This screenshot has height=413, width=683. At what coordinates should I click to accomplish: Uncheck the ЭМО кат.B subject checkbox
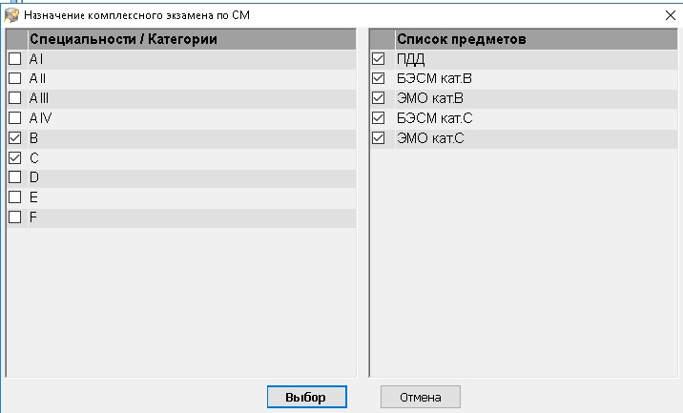379,98
